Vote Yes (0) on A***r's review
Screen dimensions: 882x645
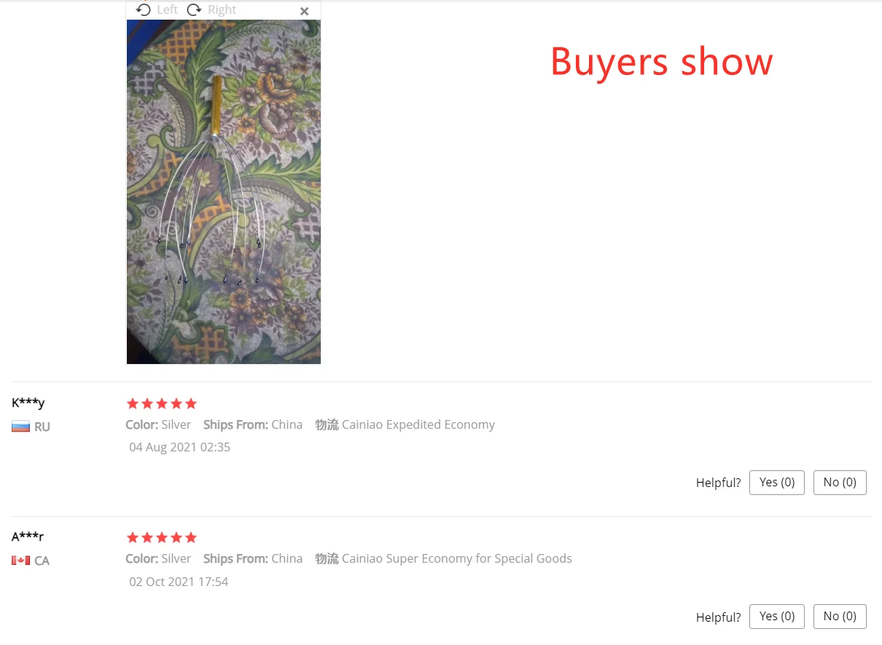pyautogui.click(x=777, y=616)
